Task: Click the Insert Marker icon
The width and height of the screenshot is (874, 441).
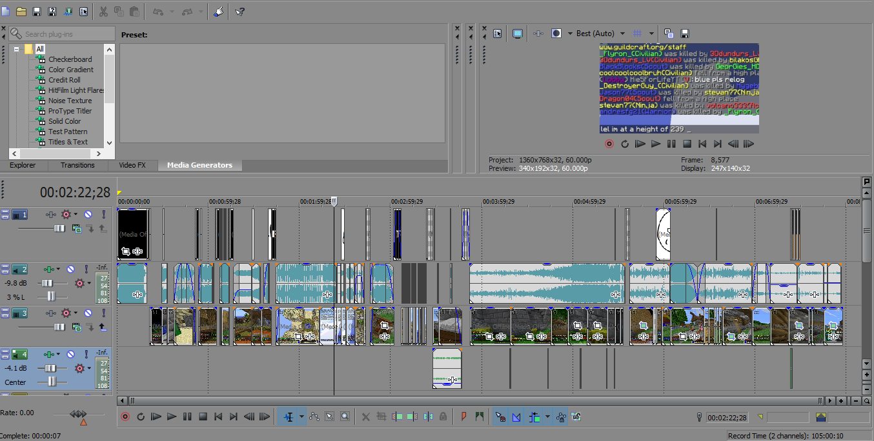Action: click(463, 416)
